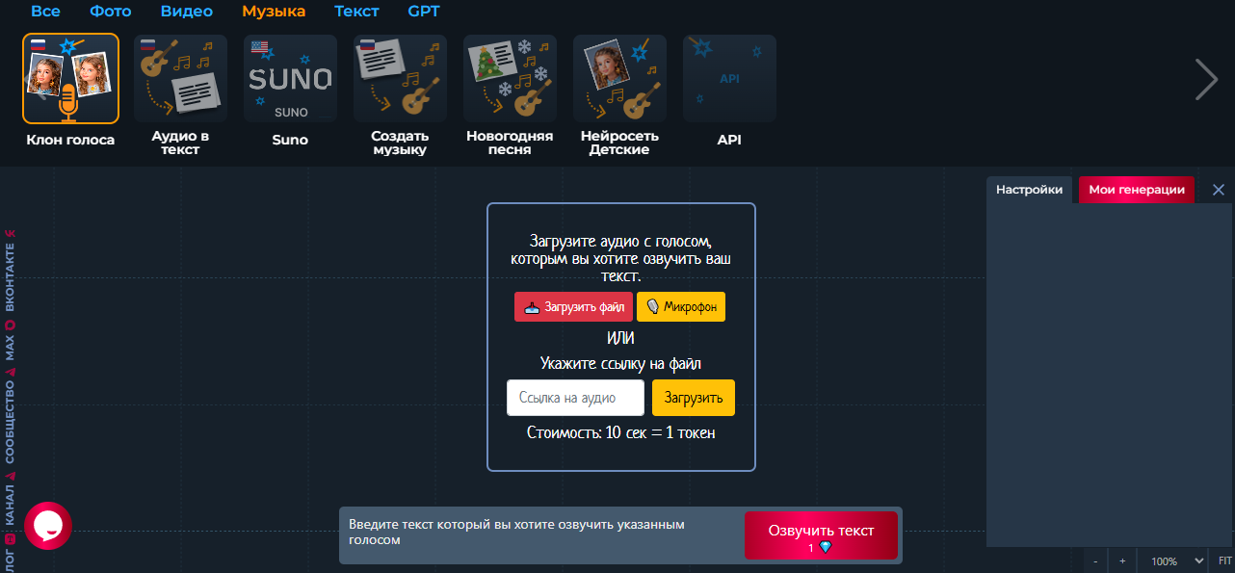Select the Клон голоса voice clone icon

(70, 79)
